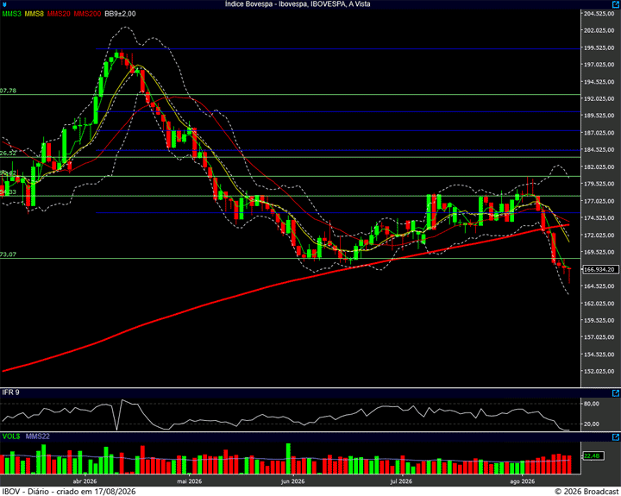Pop out the main Ibovespa price chart
Viewport: 621px width, 496px height.
[x=616, y=4]
